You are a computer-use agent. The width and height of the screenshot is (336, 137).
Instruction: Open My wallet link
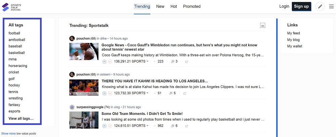coord(295,46)
